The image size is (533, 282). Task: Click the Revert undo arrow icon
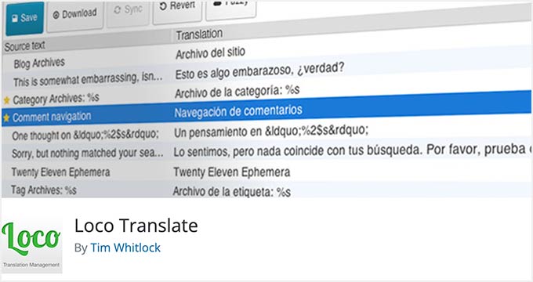click(x=163, y=6)
